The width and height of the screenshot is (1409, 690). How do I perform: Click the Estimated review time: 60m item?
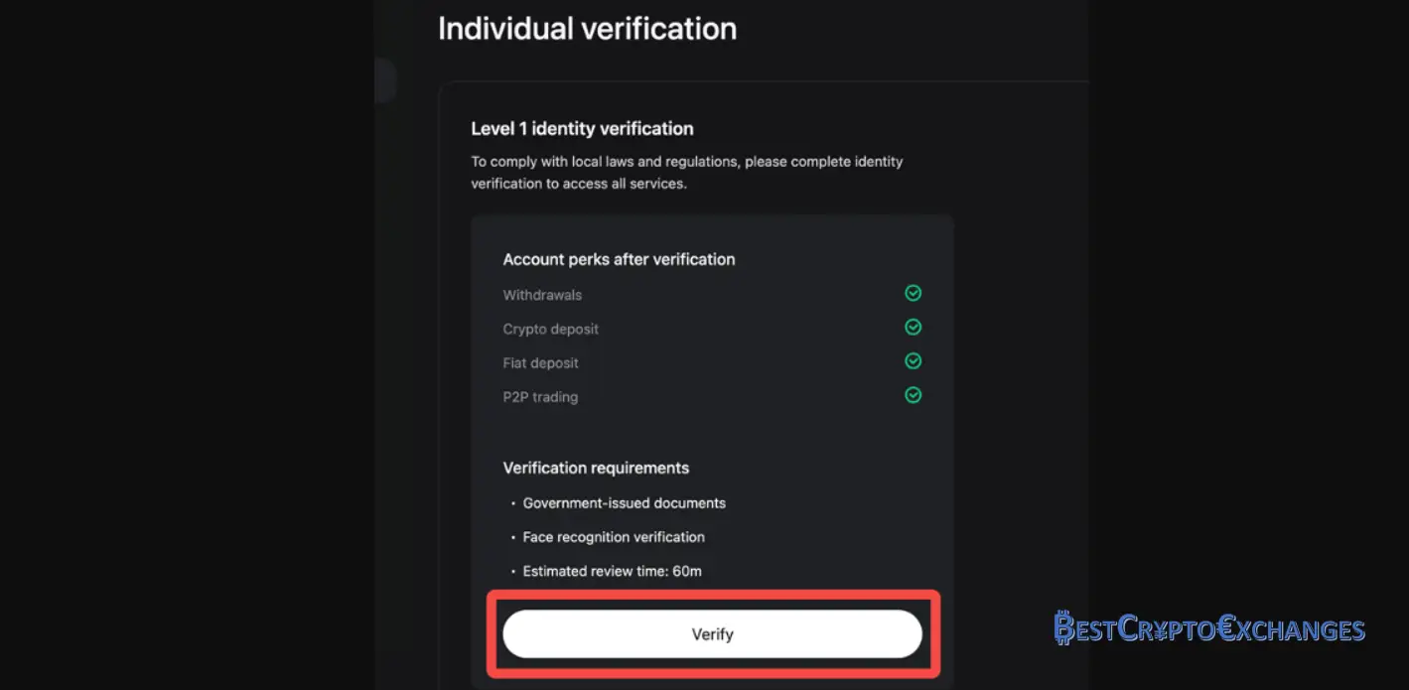pyautogui.click(x=612, y=571)
